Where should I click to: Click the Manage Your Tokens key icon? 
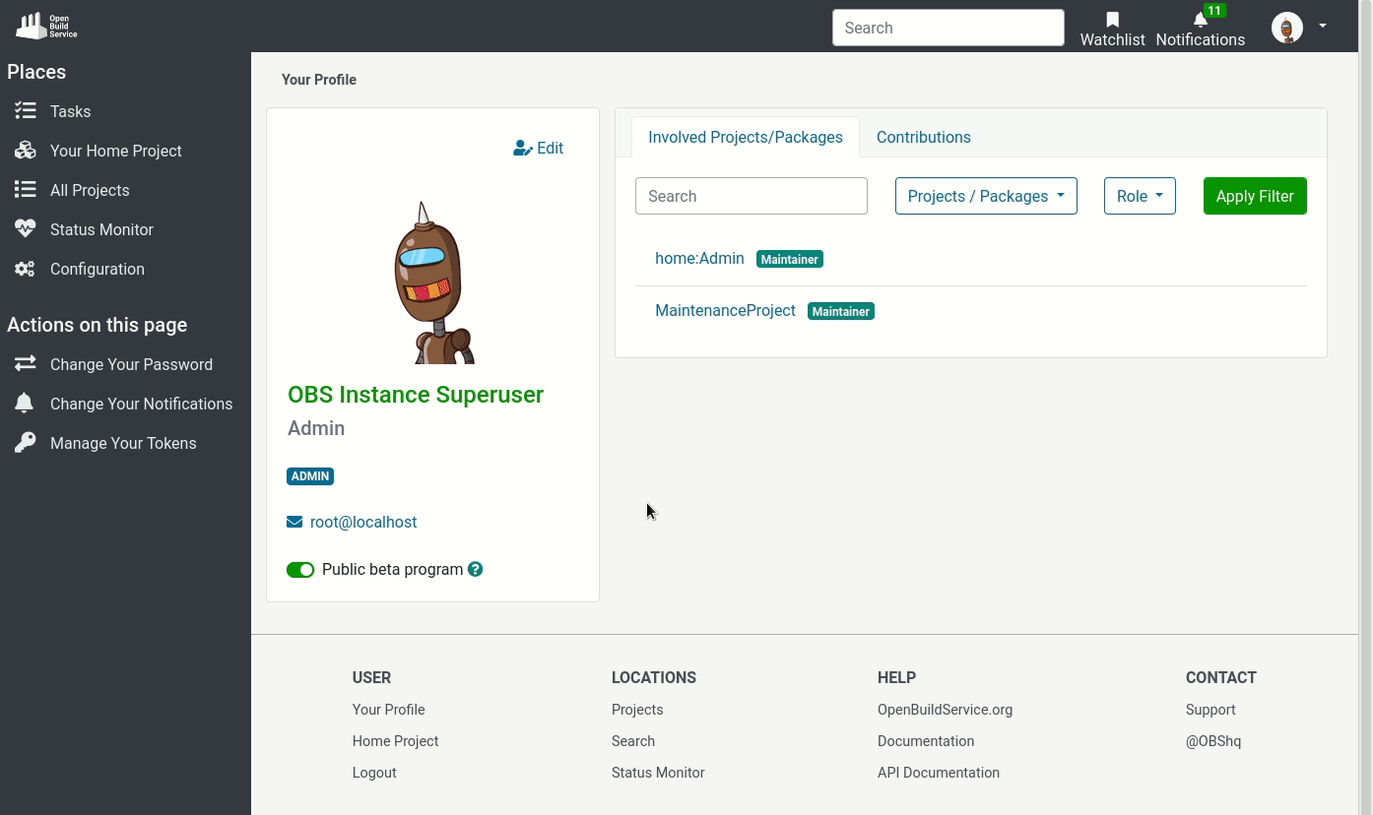coord(26,443)
